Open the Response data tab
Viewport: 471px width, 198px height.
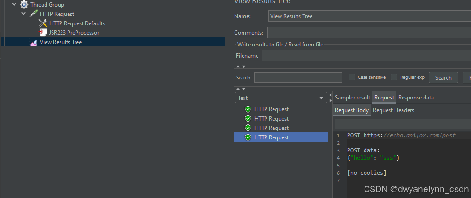coord(416,97)
